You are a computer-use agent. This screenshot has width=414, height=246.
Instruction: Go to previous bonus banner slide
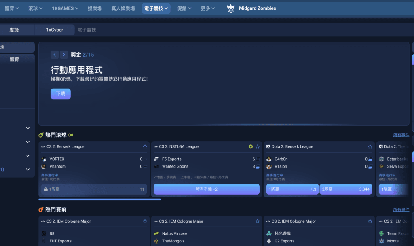(x=55, y=55)
